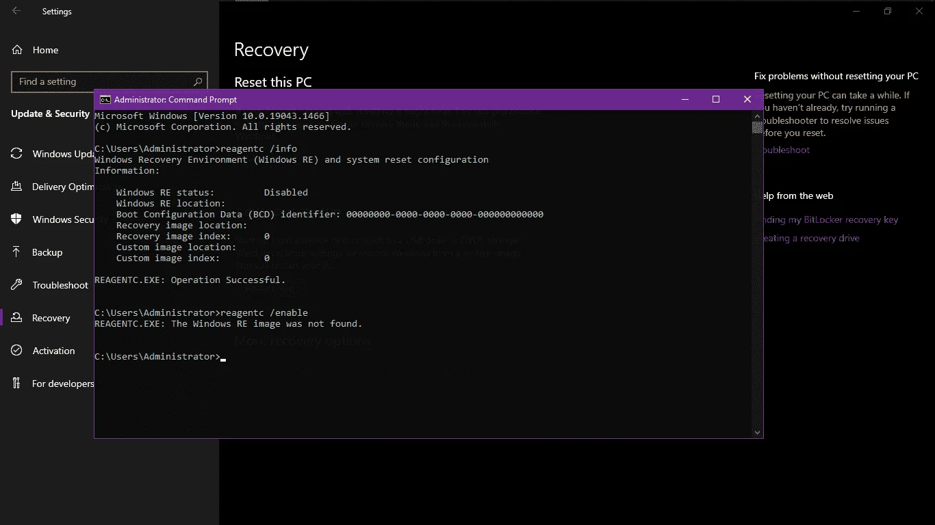Open the creating a recovery drive link
Screen dimensions: 935x525
(x=811, y=238)
